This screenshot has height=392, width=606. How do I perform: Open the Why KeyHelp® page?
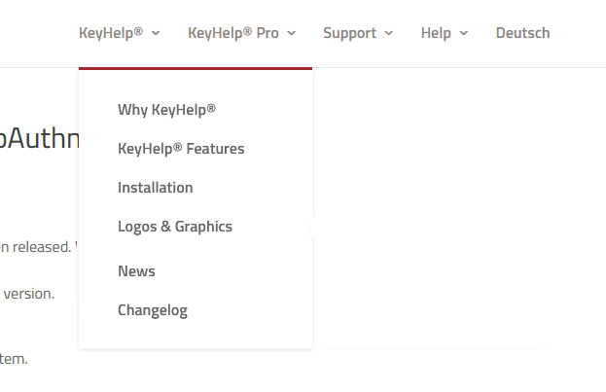(166, 110)
